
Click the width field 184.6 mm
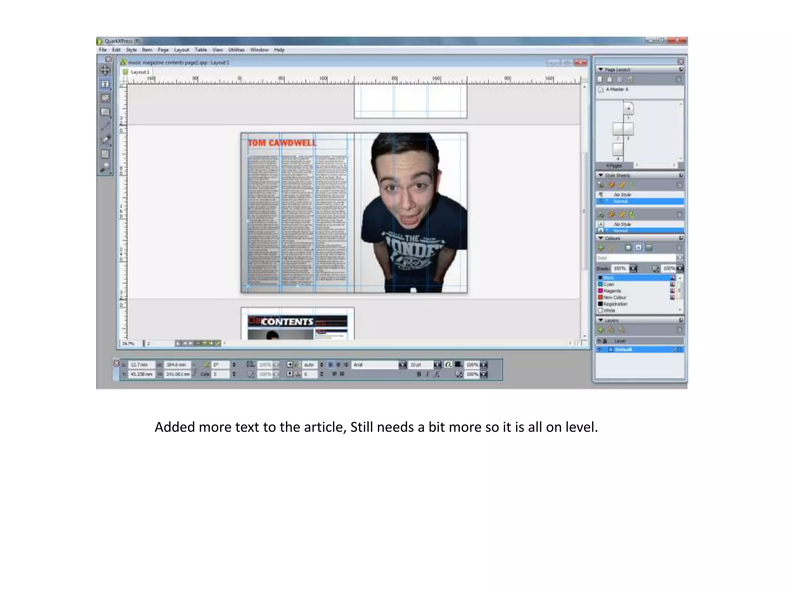point(178,365)
